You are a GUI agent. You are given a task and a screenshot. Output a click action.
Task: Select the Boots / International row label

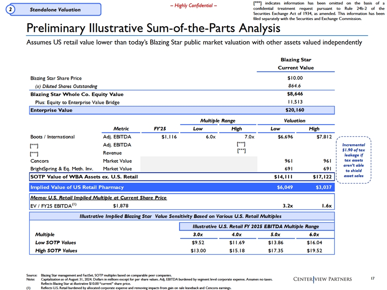click(52, 137)
